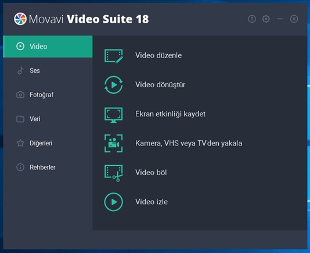Click the Video izle play icon
The width and height of the screenshot is (310, 253).
coord(113,202)
